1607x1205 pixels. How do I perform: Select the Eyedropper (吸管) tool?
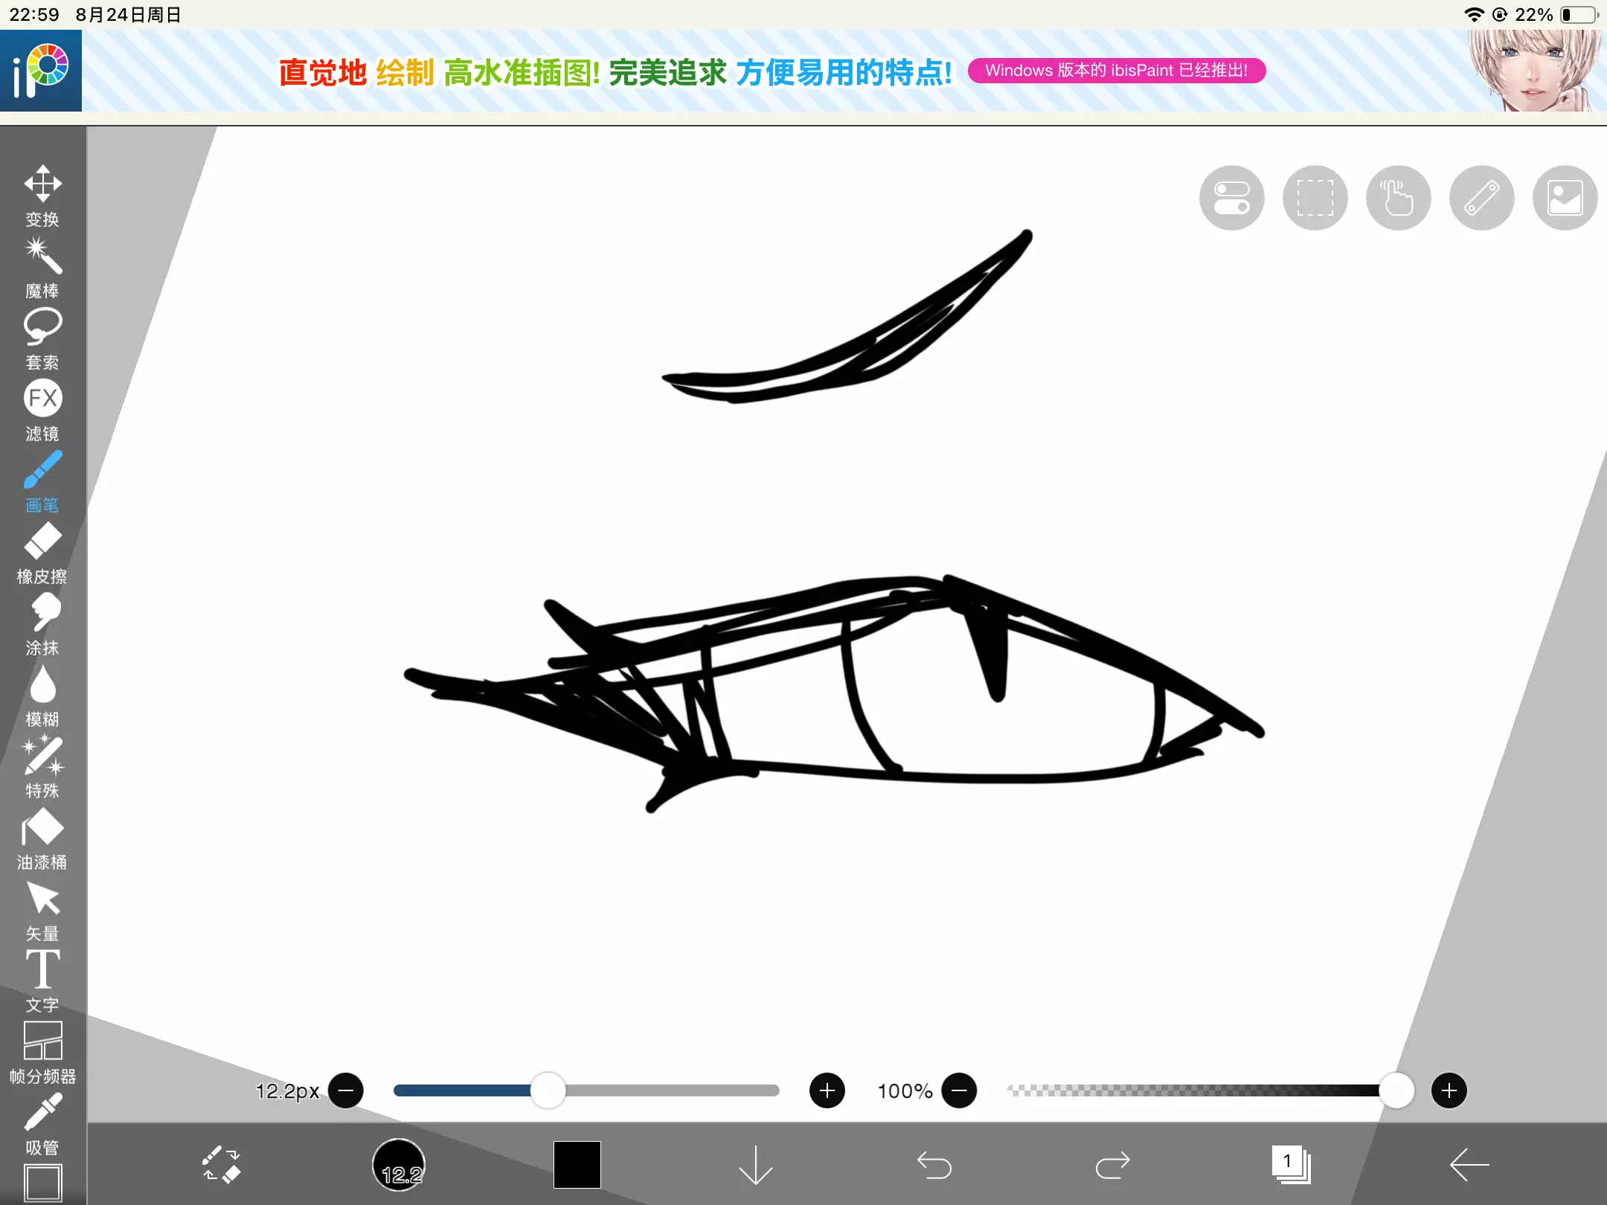coord(42,1123)
